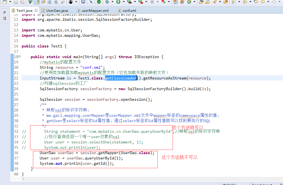283x185 pixels.
Task: Toggle Mark Occurrences highlighter button
Action: pyautogui.click(x=37, y=2)
